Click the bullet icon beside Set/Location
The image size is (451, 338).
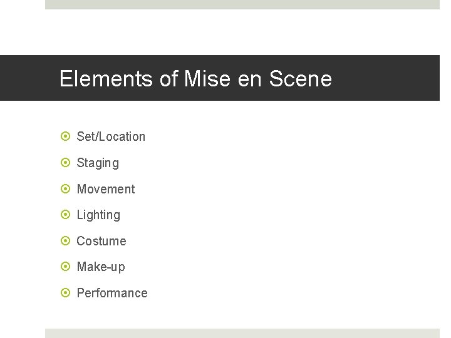65,136
